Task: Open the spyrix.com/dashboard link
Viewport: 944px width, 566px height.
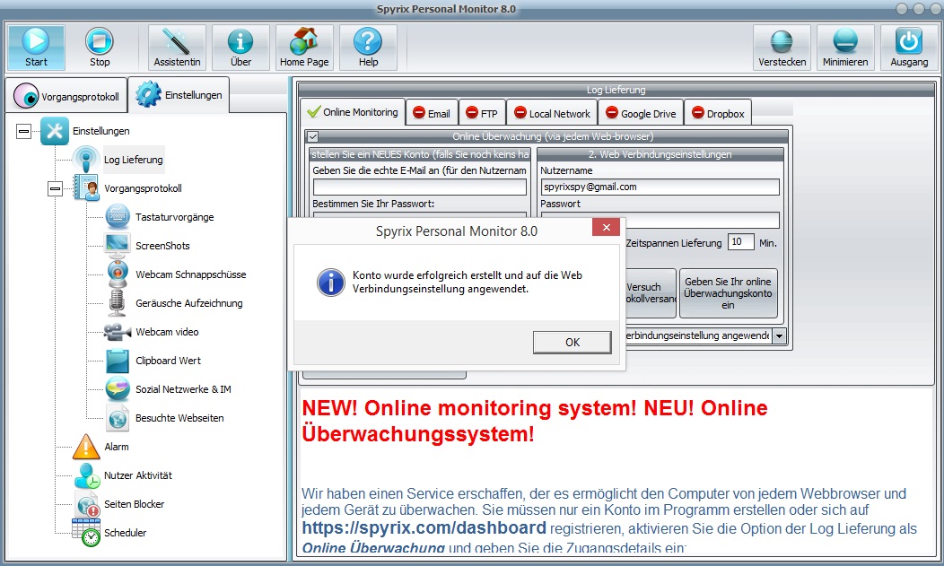Action: pos(424,528)
